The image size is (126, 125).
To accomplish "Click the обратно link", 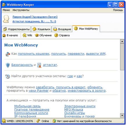I will pos(59,91).
